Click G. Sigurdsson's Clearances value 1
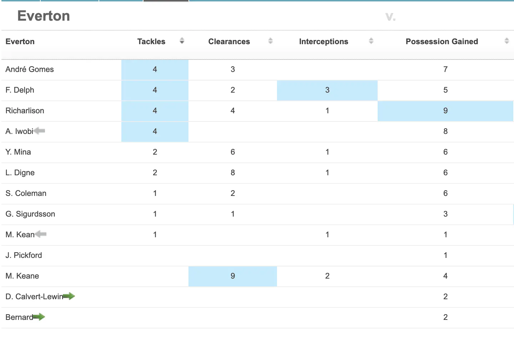 (x=233, y=214)
